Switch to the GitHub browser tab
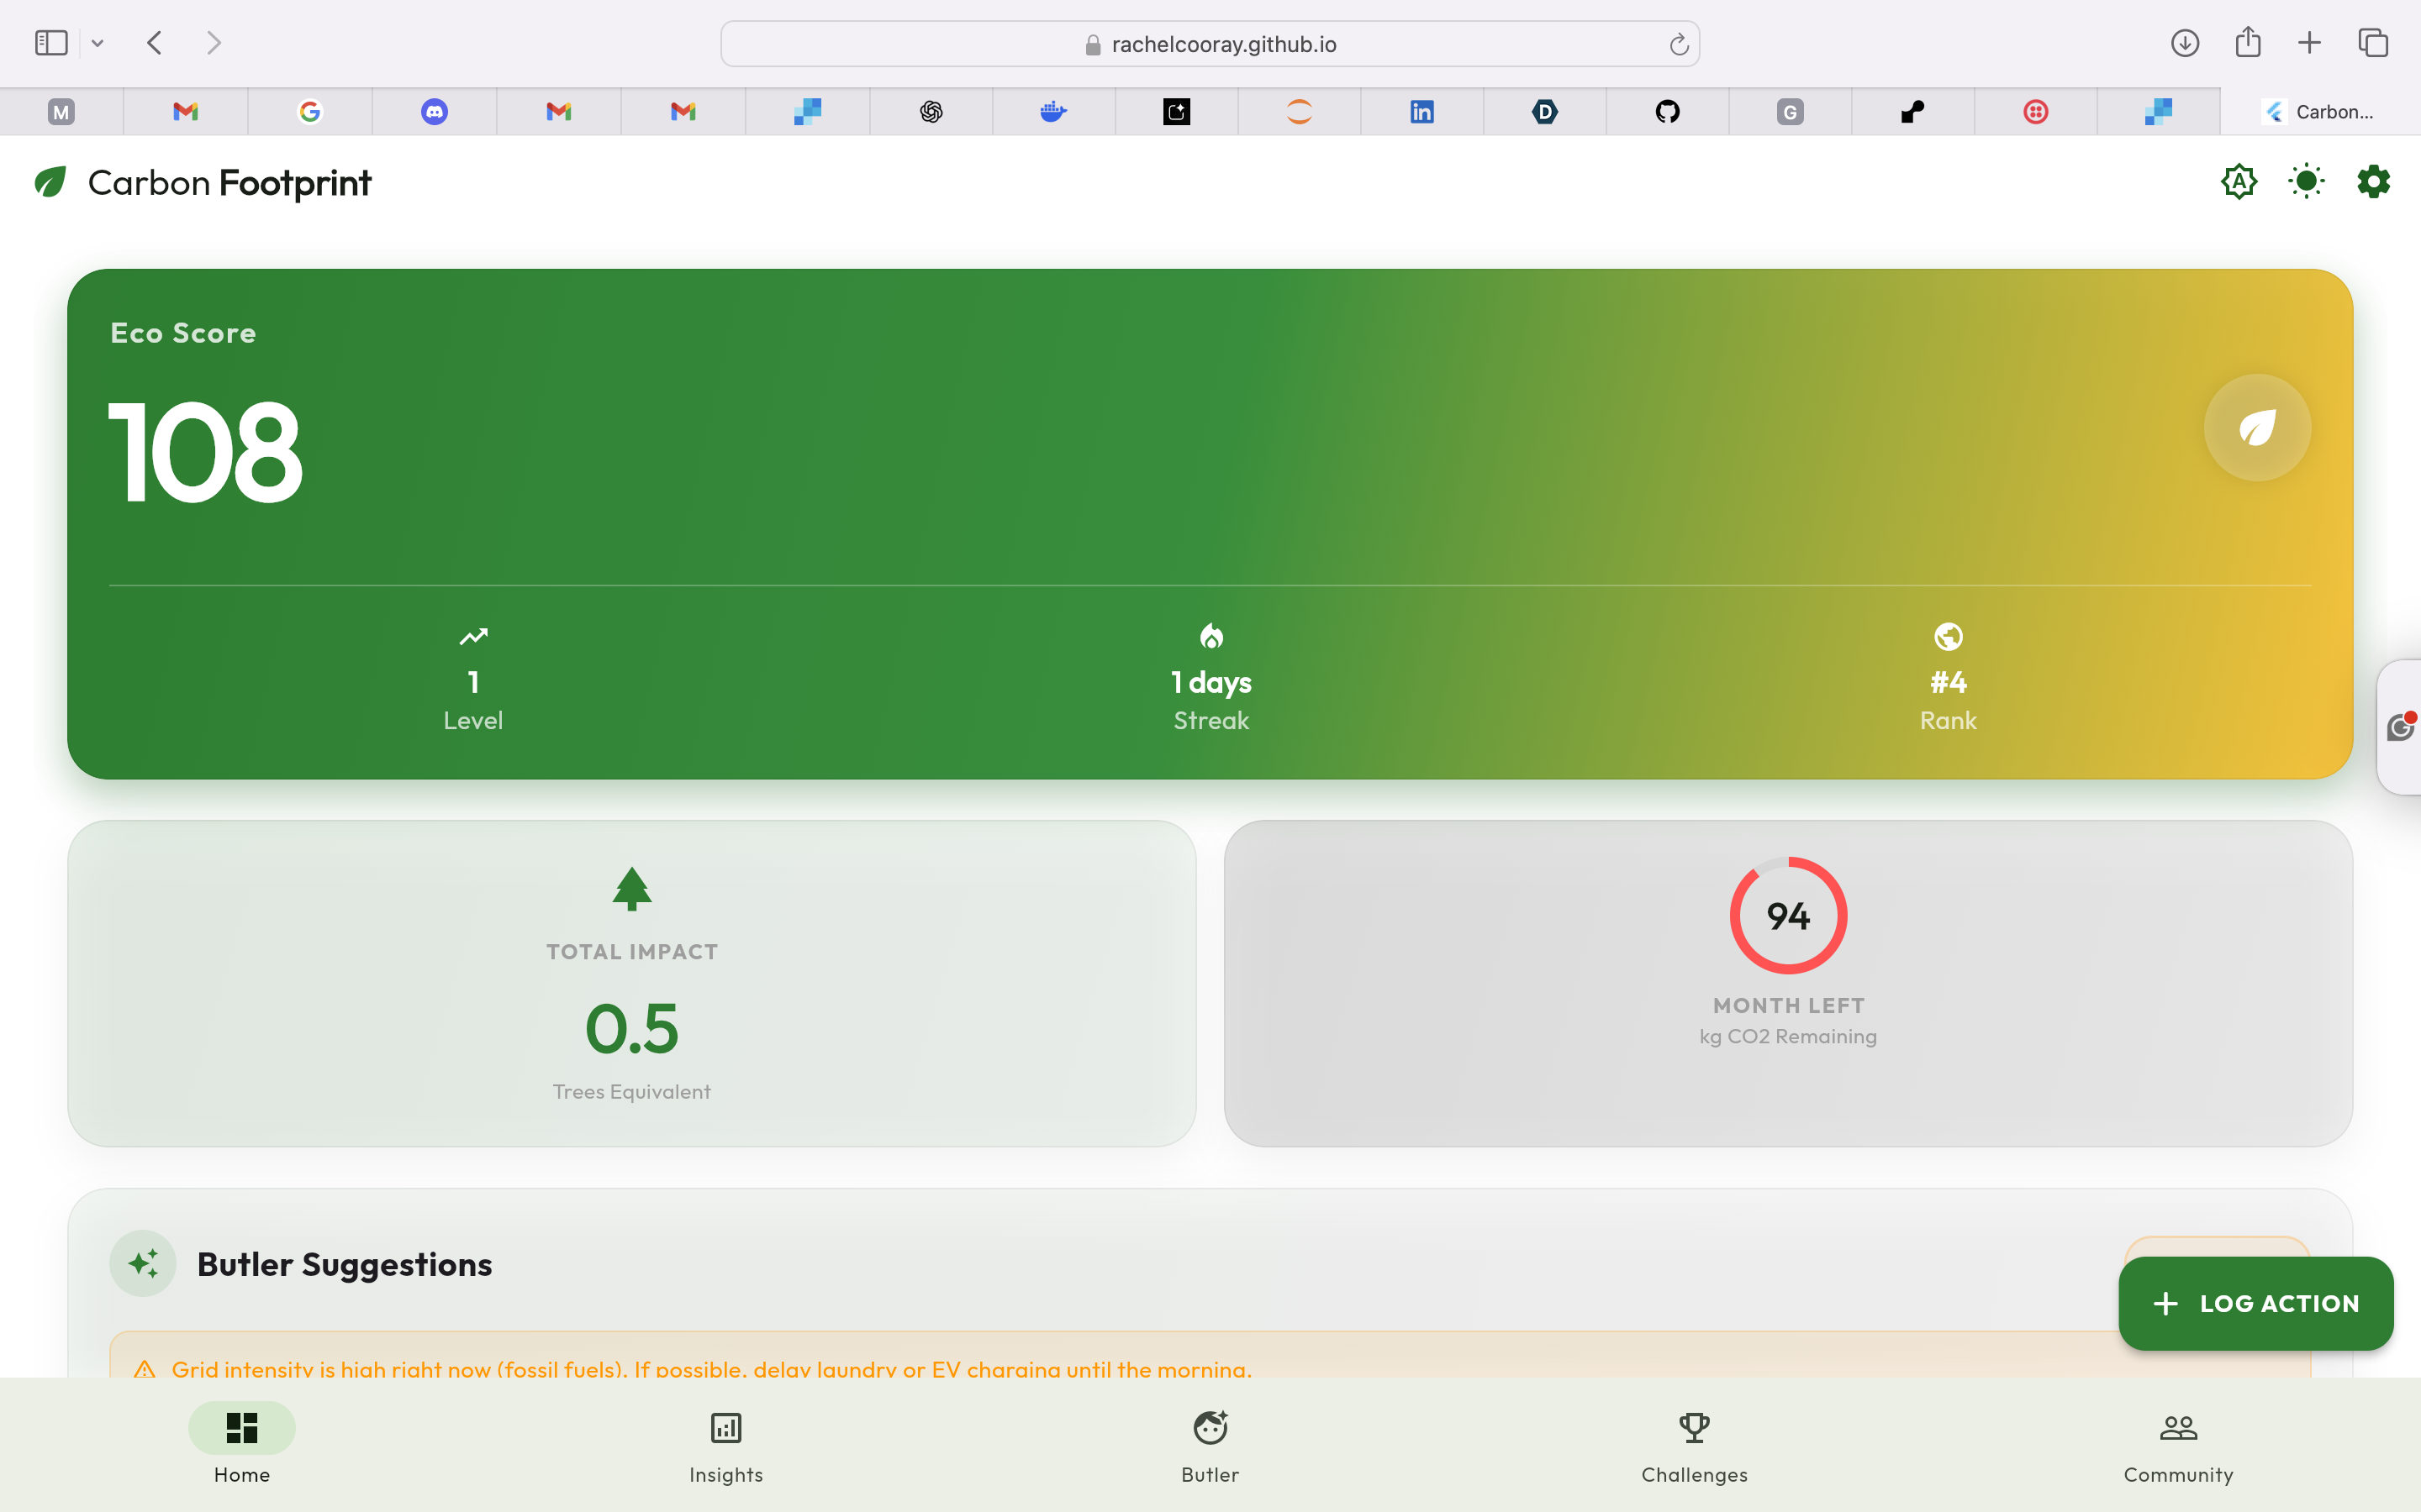The width and height of the screenshot is (2421, 1512). pyautogui.click(x=1667, y=111)
